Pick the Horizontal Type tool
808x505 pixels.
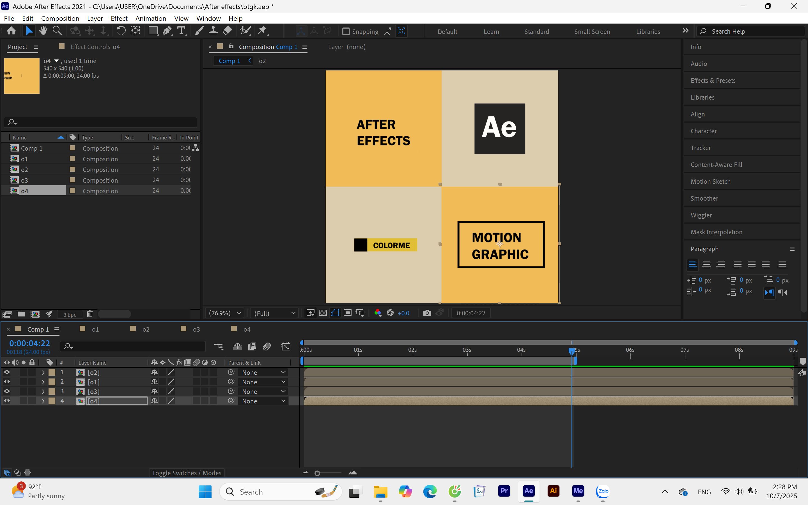tap(181, 31)
